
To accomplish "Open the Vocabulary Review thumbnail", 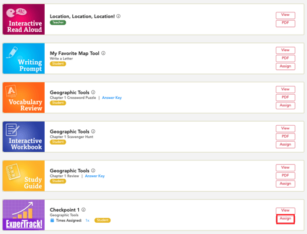I will [x=24, y=98].
